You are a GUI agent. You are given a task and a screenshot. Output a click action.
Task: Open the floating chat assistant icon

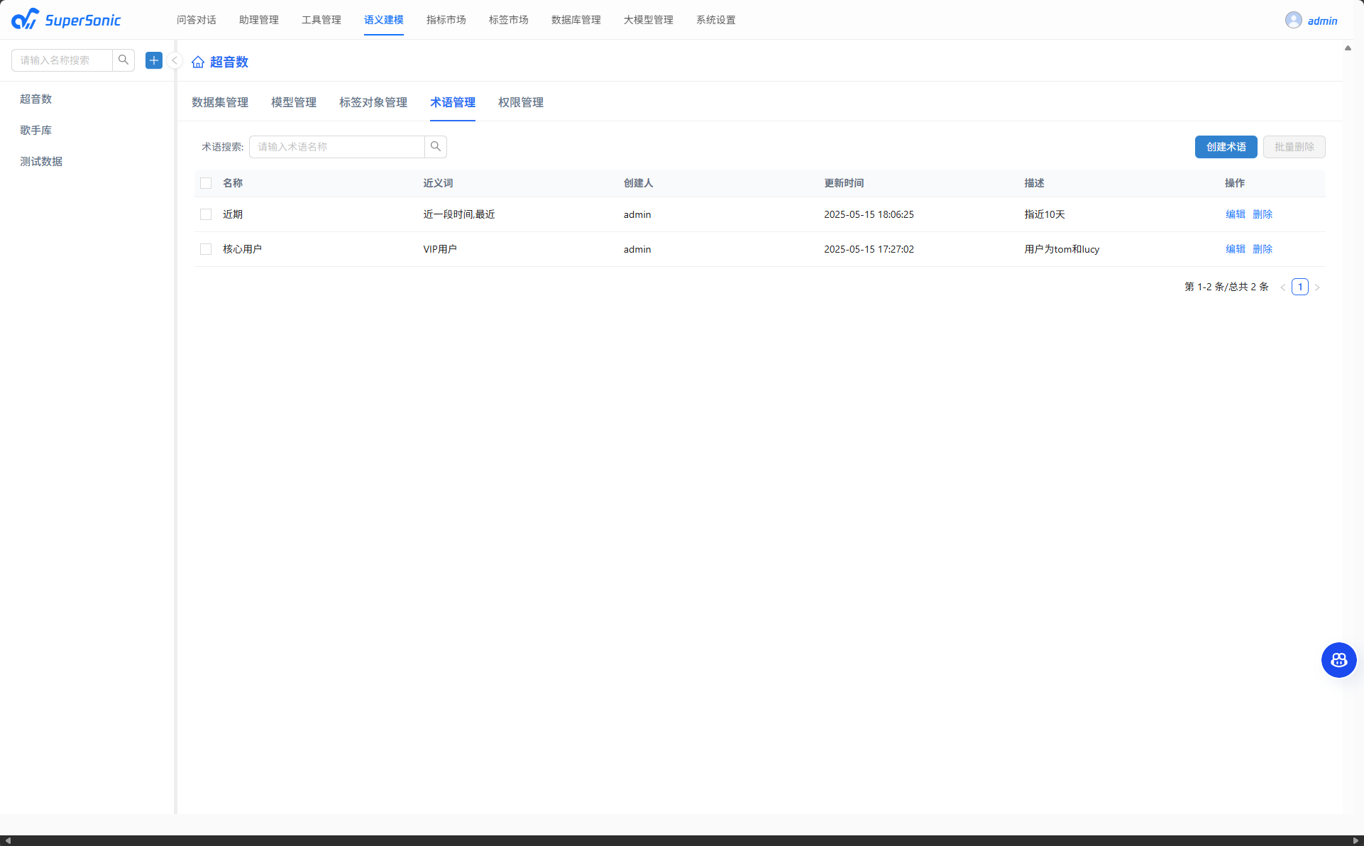click(1338, 660)
